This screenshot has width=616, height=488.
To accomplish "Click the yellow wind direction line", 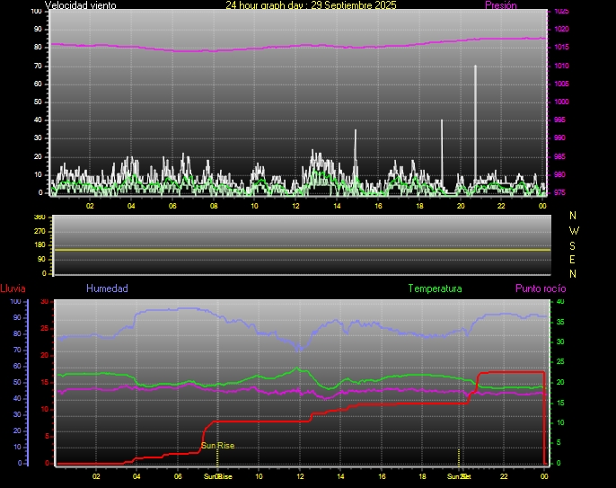I will pos(301,249).
